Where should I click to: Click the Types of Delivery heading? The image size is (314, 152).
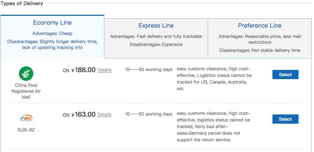click(21, 4)
